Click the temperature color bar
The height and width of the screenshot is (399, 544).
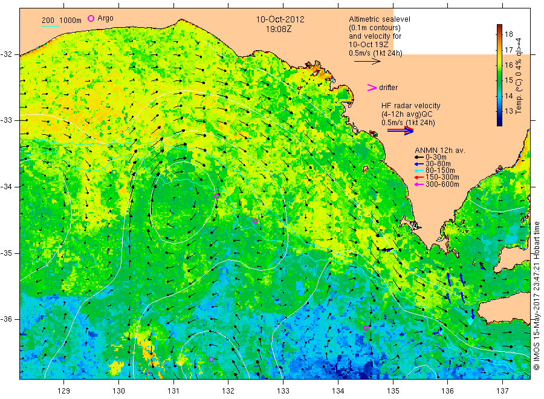(499, 75)
